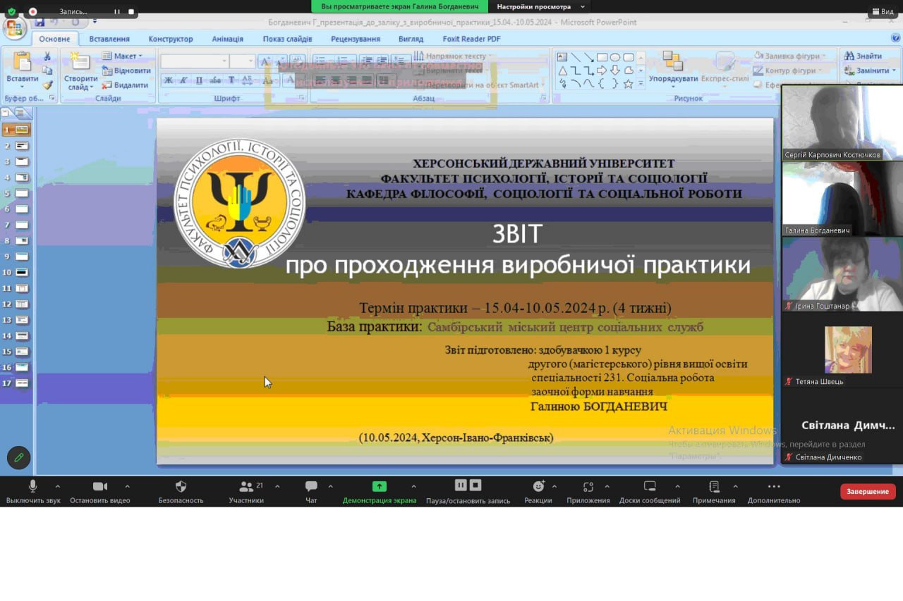903x601 pixels.
Task: Open Примечания notes
Action: coord(714,492)
